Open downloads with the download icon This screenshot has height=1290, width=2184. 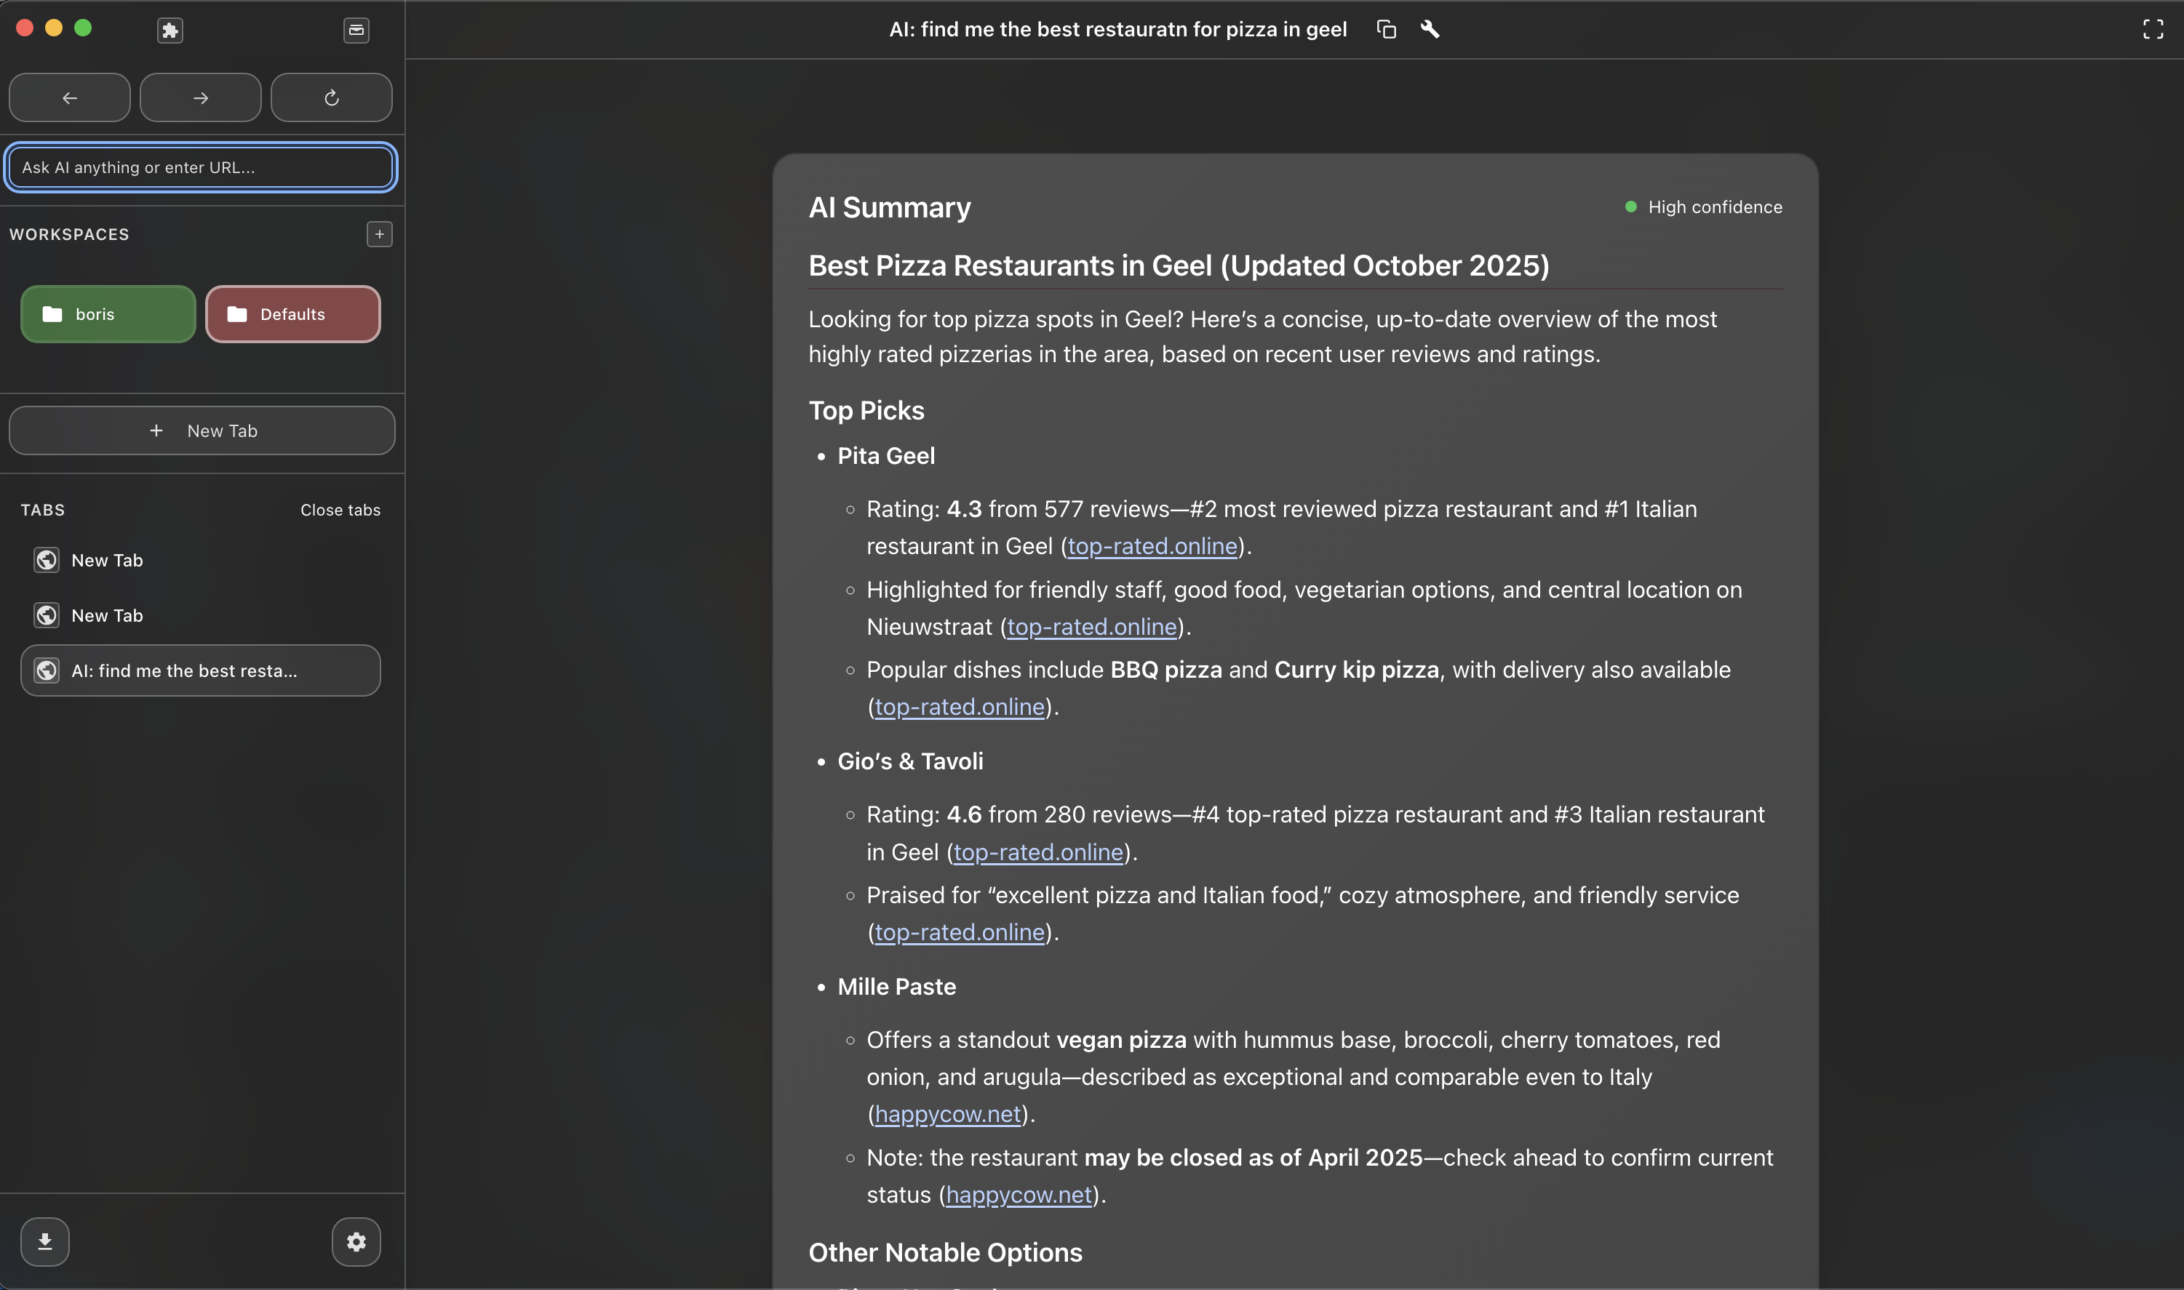(x=45, y=1241)
